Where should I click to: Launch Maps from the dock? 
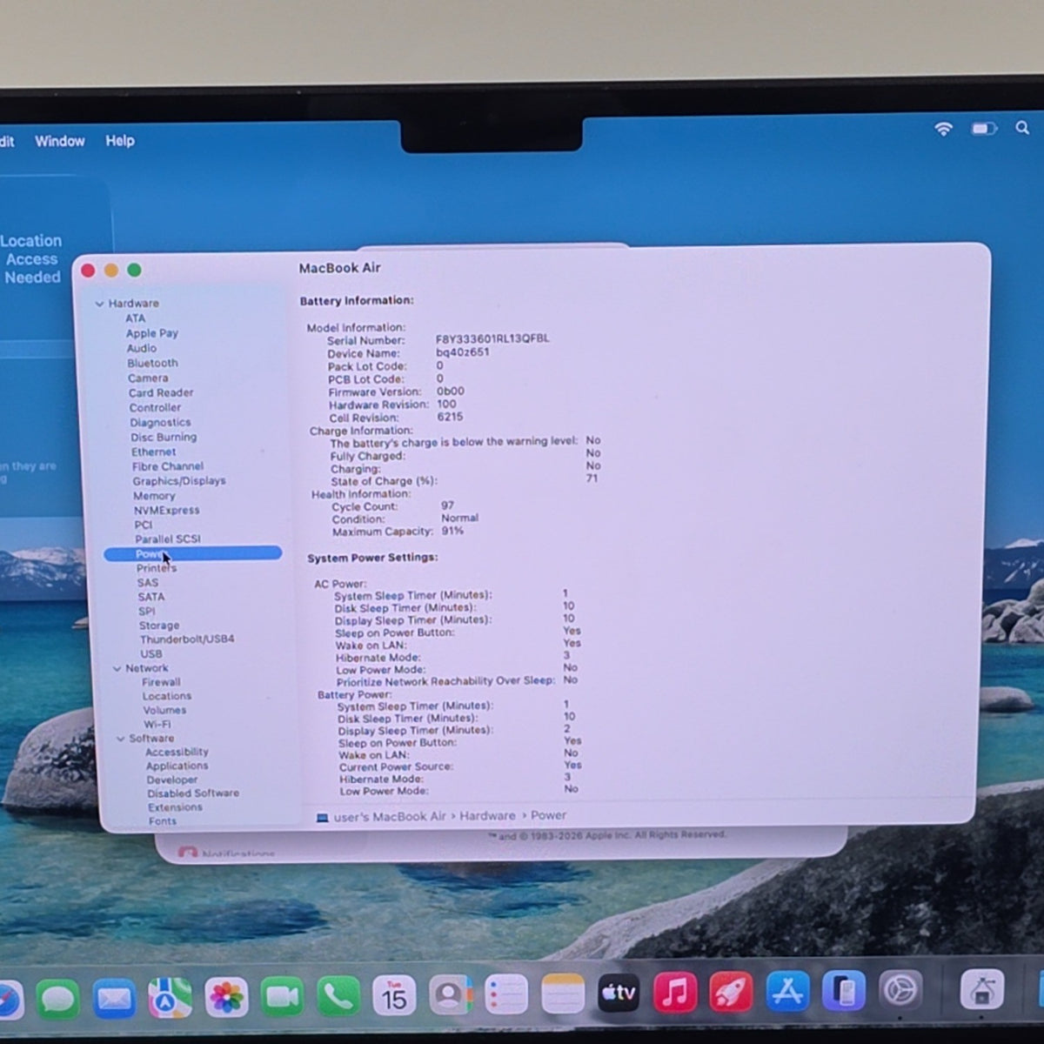tap(170, 998)
